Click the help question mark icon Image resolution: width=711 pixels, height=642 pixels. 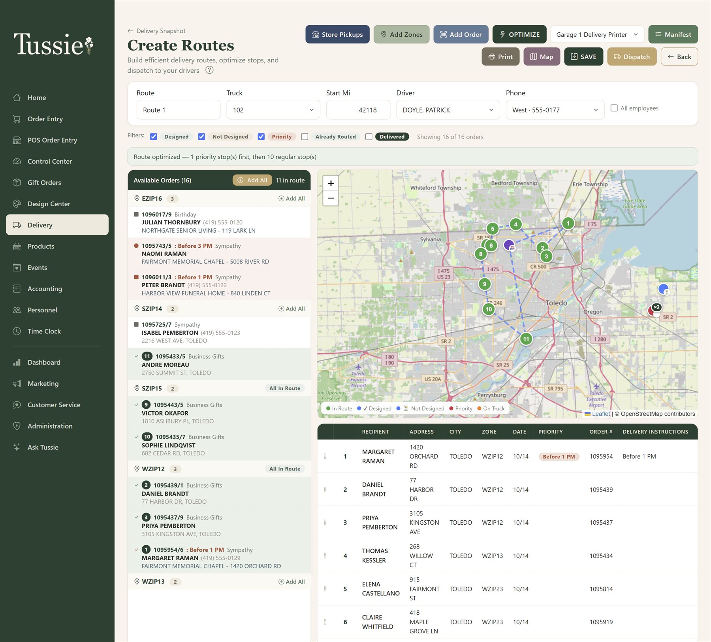[209, 70]
